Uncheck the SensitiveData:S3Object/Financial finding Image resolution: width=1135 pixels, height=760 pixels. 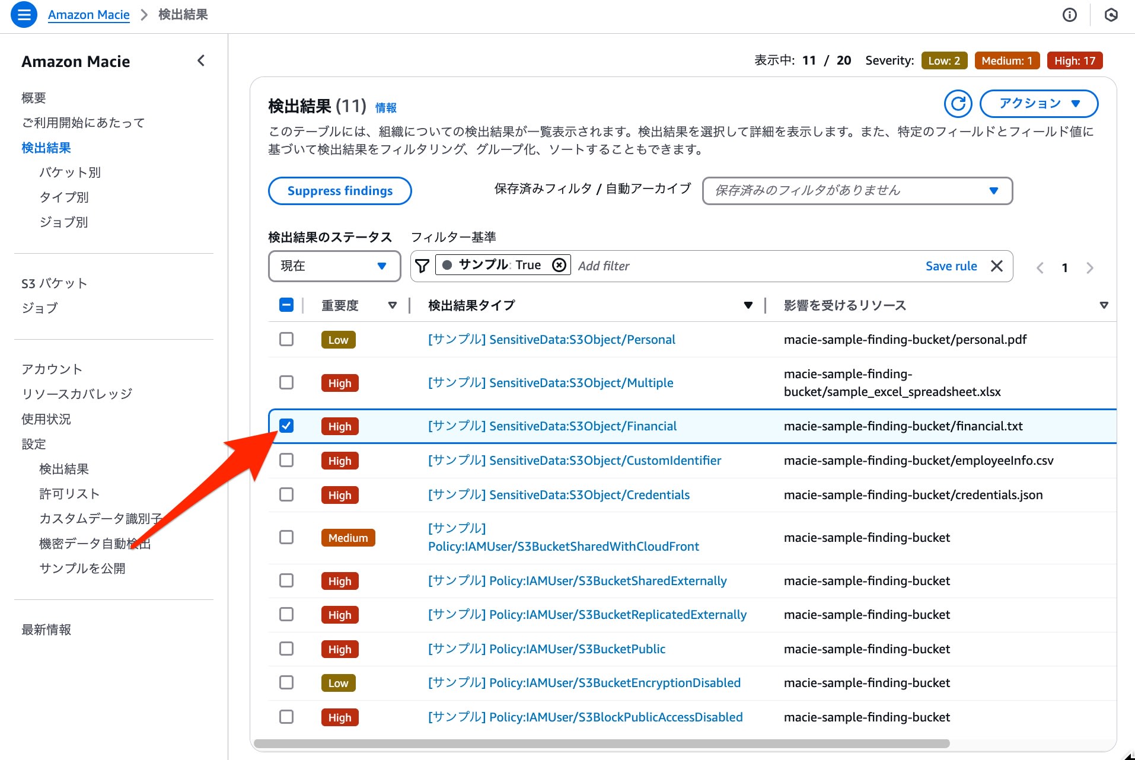pos(286,426)
